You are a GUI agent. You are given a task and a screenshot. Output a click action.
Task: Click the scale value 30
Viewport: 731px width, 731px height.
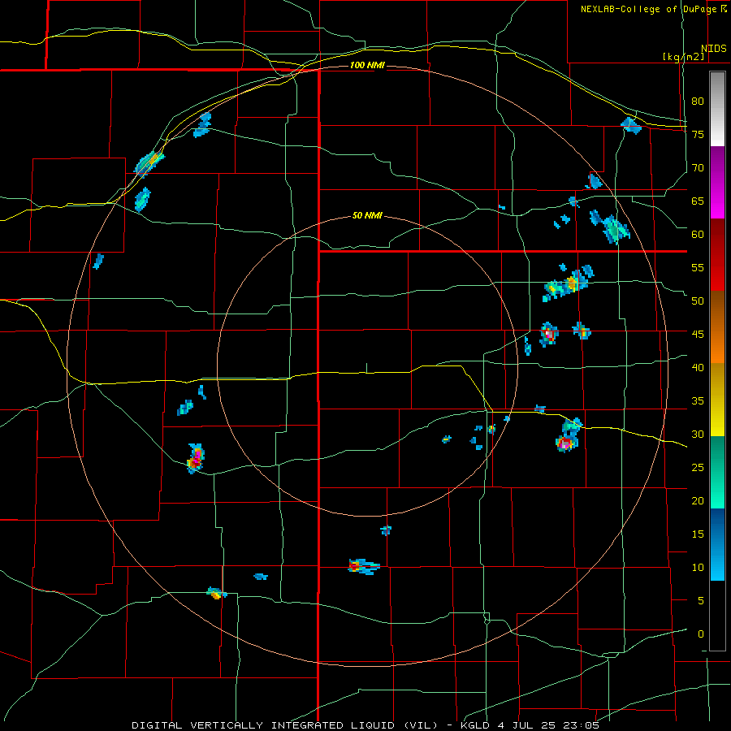(698, 435)
